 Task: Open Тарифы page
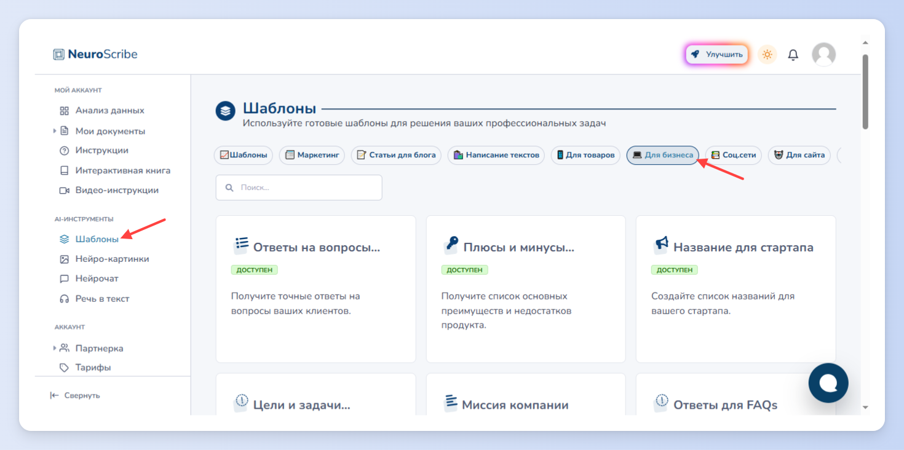[93, 368]
